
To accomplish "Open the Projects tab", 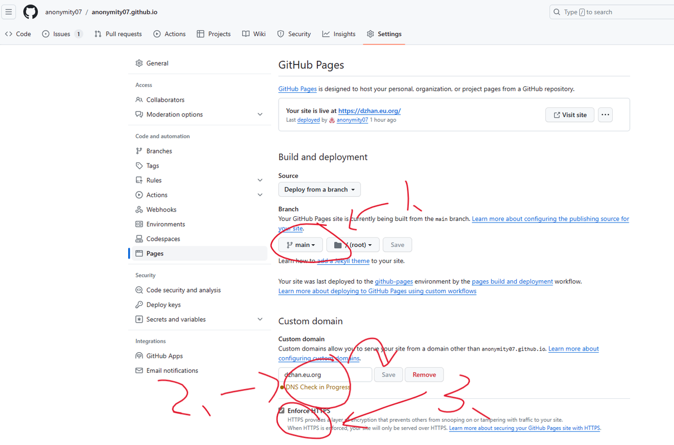I will 214,34.
